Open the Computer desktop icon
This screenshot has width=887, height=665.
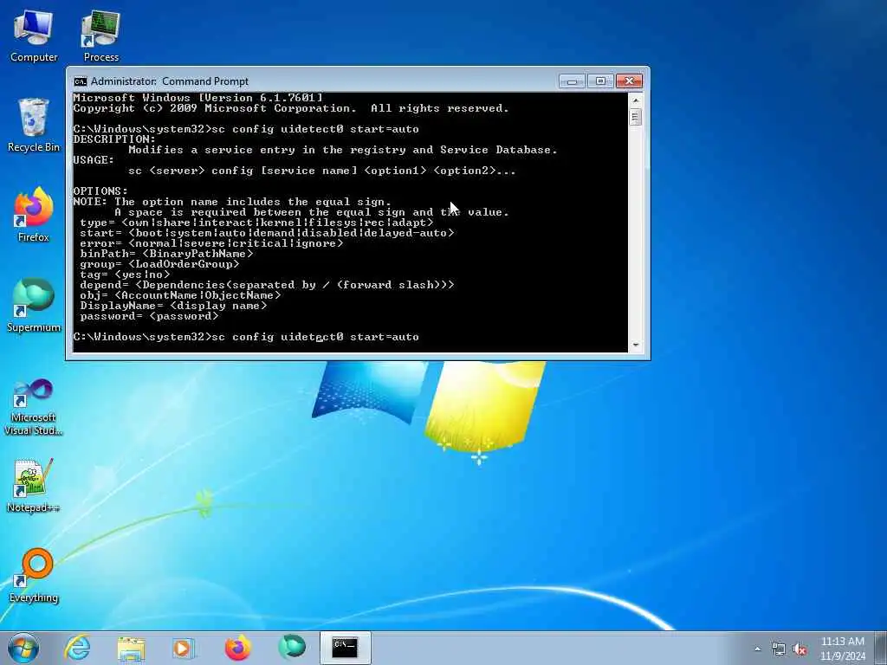tap(34, 35)
